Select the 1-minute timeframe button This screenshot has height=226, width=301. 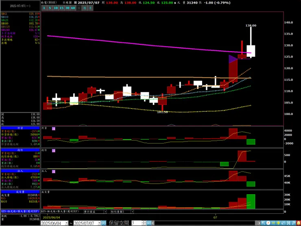click(x=44, y=8)
